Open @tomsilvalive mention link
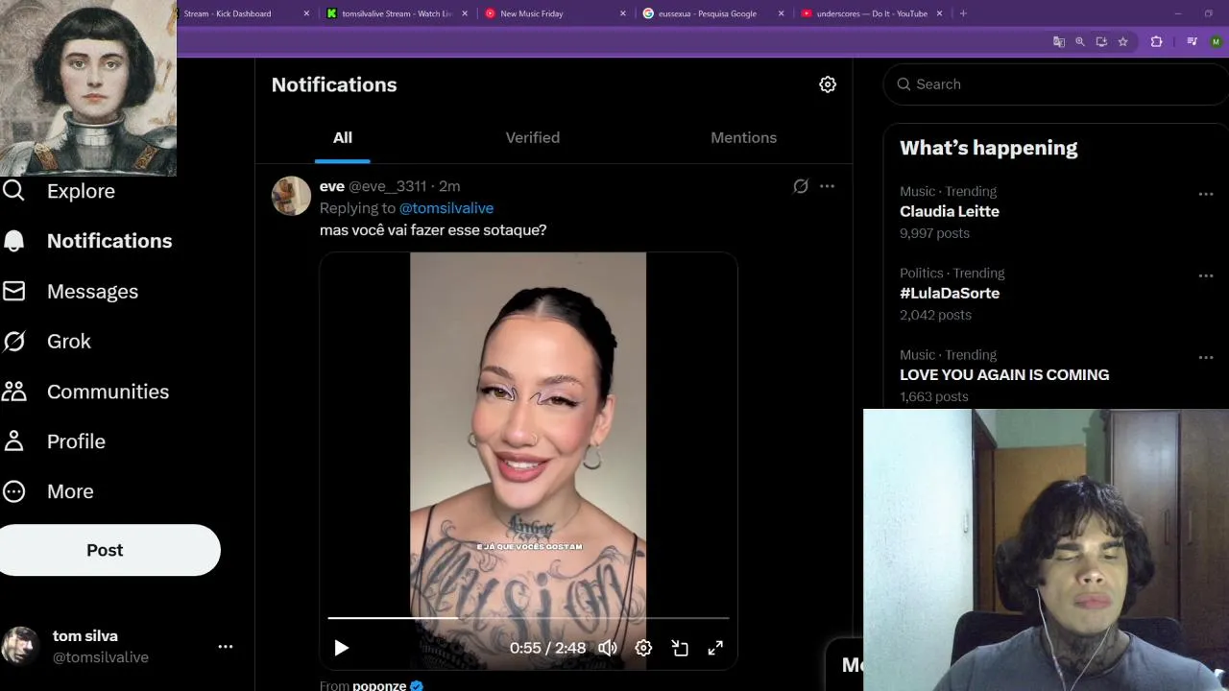 click(446, 208)
